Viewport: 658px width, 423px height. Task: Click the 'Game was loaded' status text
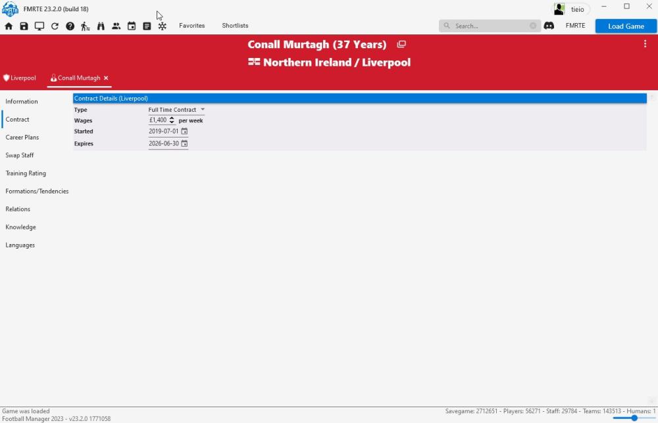coord(26,411)
